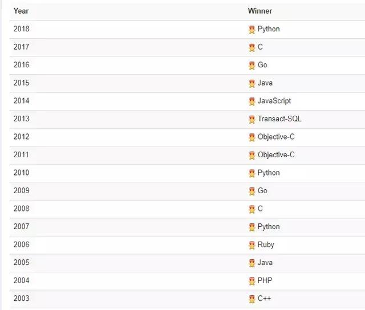The width and height of the screenshot is (365, 310).
Task: Select the Python entry for 2007
Action: click(x=269, y=227)
